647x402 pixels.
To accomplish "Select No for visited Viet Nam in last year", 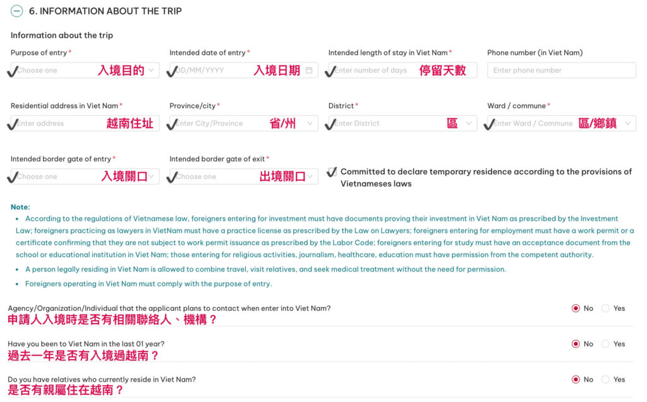I will coord(576,344).
